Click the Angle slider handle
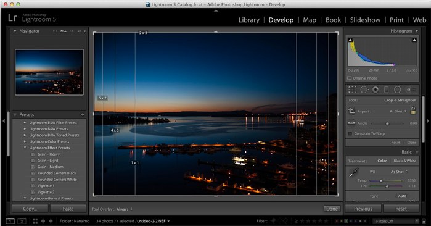Viewport: 431px width, 226px height. point(387,123)
